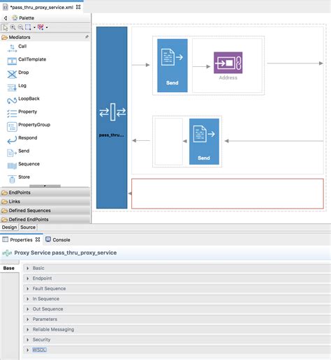Pick the Store mediator
This screenshot has height=360, width=331.
19,178
